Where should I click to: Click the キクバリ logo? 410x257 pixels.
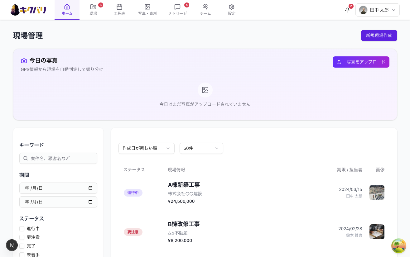[x=28, y=10]
